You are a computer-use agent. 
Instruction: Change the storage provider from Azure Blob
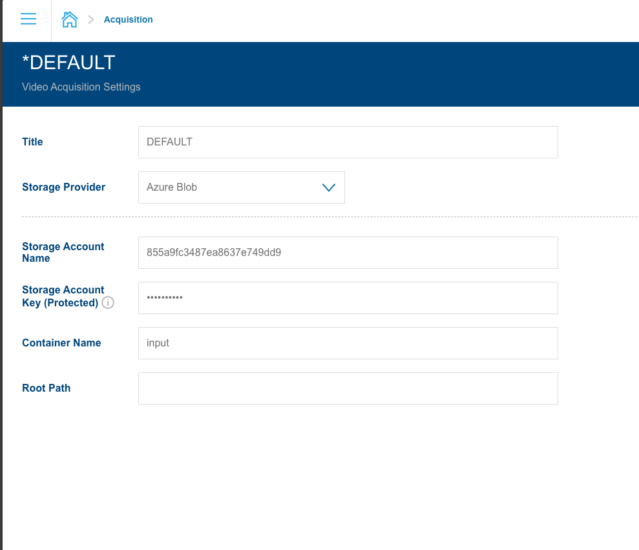click(241, 187)
